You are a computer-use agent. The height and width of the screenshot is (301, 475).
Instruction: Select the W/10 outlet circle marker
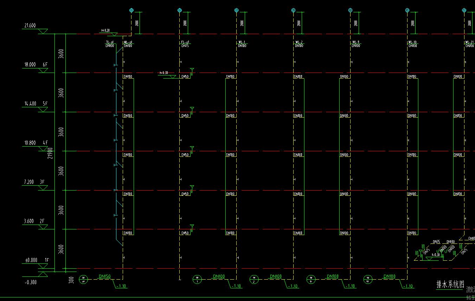coord(368,280)
